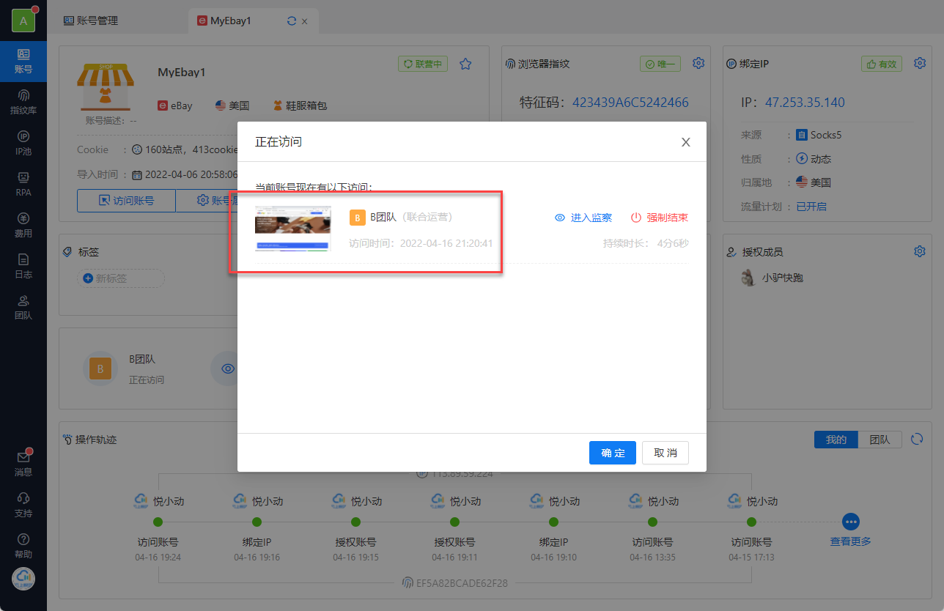This screenshot has height=611, width=944.
Task: Open browser fingerprint settings gear
Action: coord(698,64)
